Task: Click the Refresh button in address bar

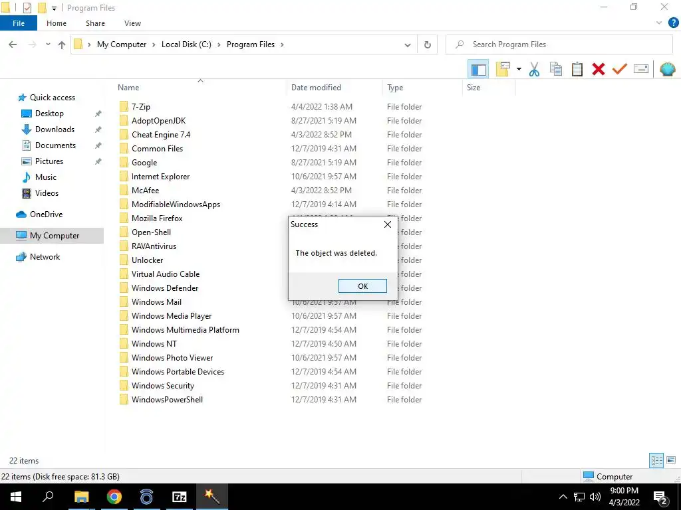Action: 428,44
